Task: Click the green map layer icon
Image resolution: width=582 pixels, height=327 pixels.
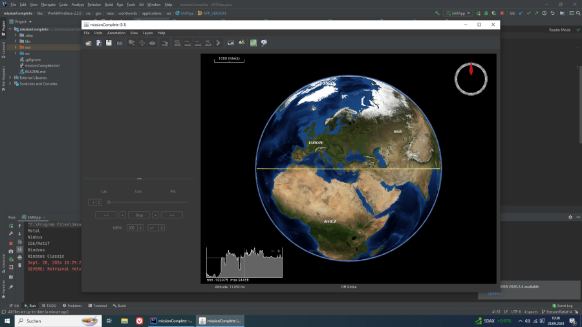Action: tap(253, 43)
